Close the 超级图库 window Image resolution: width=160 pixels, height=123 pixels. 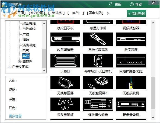coord(153,3)
